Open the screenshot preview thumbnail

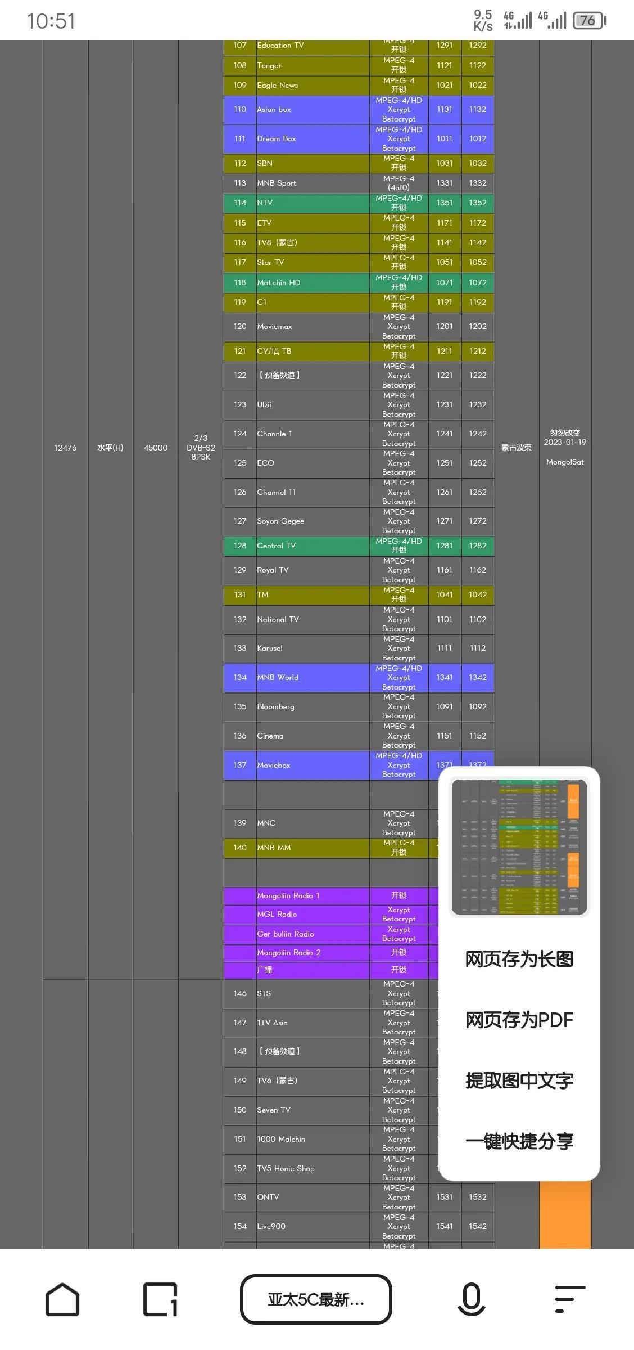pos(519,847)
